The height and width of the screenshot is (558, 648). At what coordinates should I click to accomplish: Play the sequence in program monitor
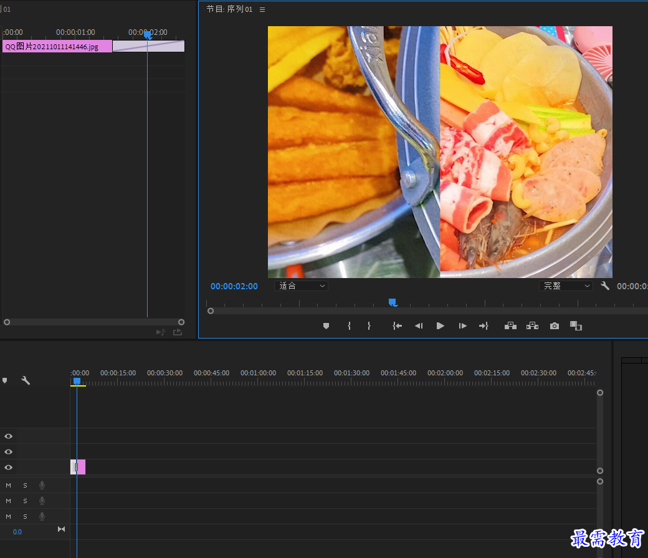pos(440,326)
